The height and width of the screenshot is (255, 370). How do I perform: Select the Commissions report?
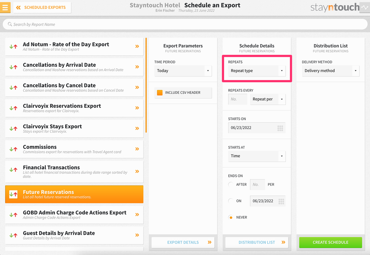[x=74, y=149]
